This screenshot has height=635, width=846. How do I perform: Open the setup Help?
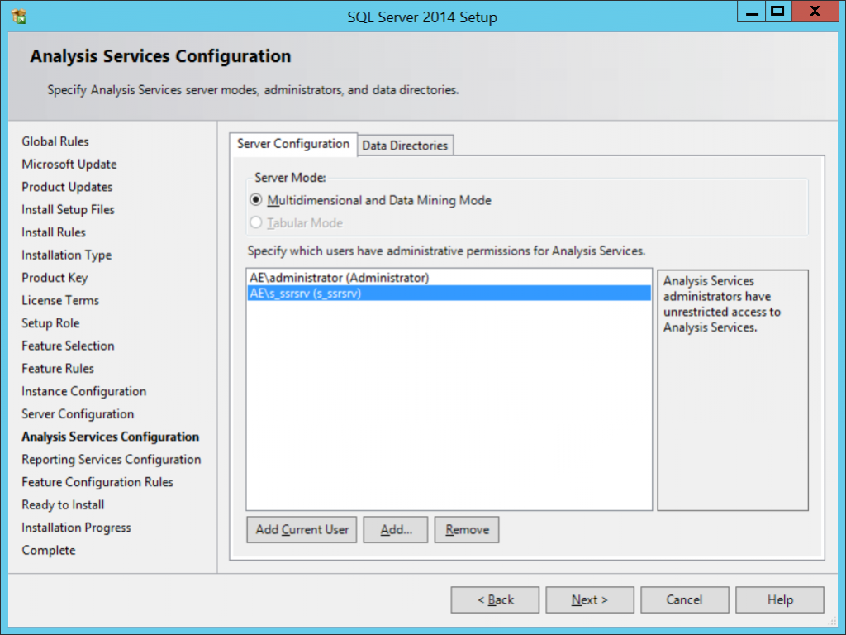click(779, 599)
